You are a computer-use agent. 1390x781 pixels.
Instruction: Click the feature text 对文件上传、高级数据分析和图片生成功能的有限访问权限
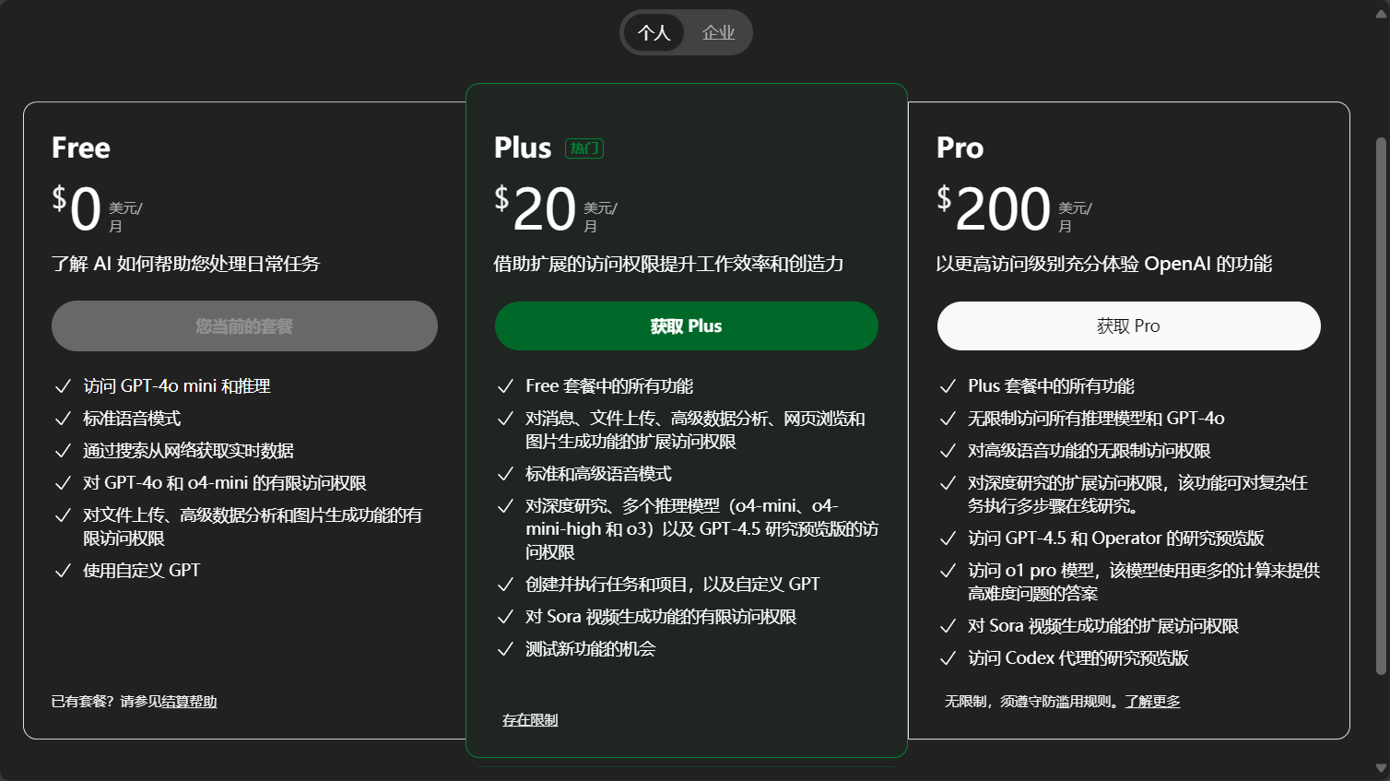pyautogui.click(x=253, y=527)
